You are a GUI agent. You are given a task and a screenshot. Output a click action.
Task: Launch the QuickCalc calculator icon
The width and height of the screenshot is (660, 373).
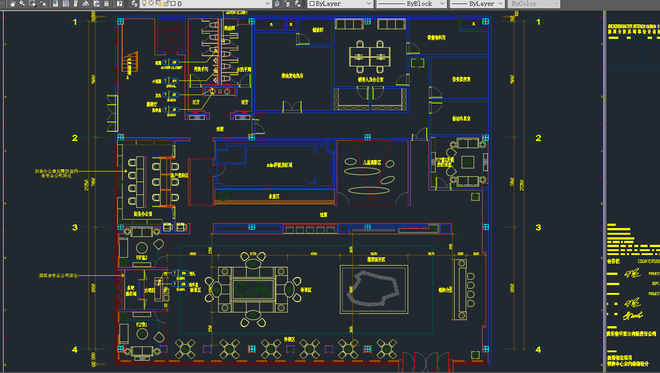click(107, 4)
